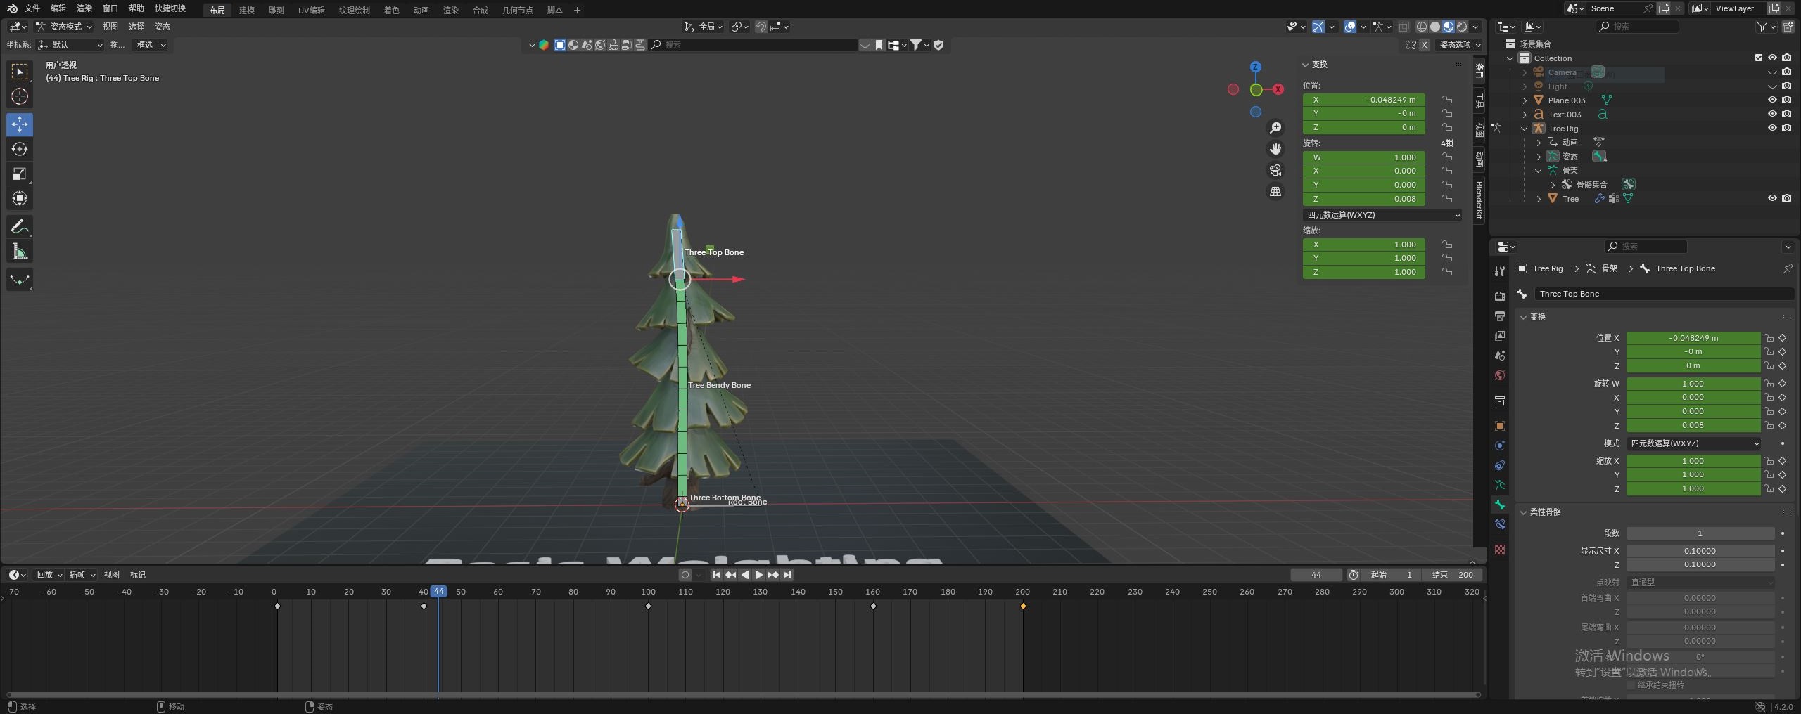Click the keyframe marker at frame 100
Screen dimensions: 1801x714
pos(648,606)
